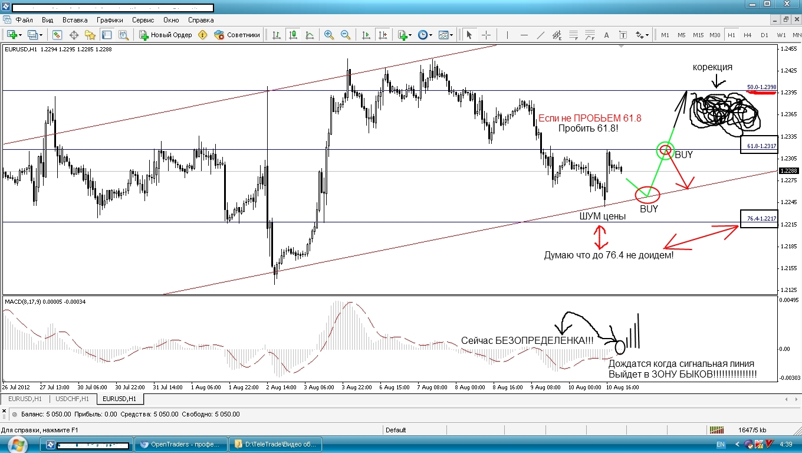Select the Fibonacci retracement tool

tap(573, 35)
